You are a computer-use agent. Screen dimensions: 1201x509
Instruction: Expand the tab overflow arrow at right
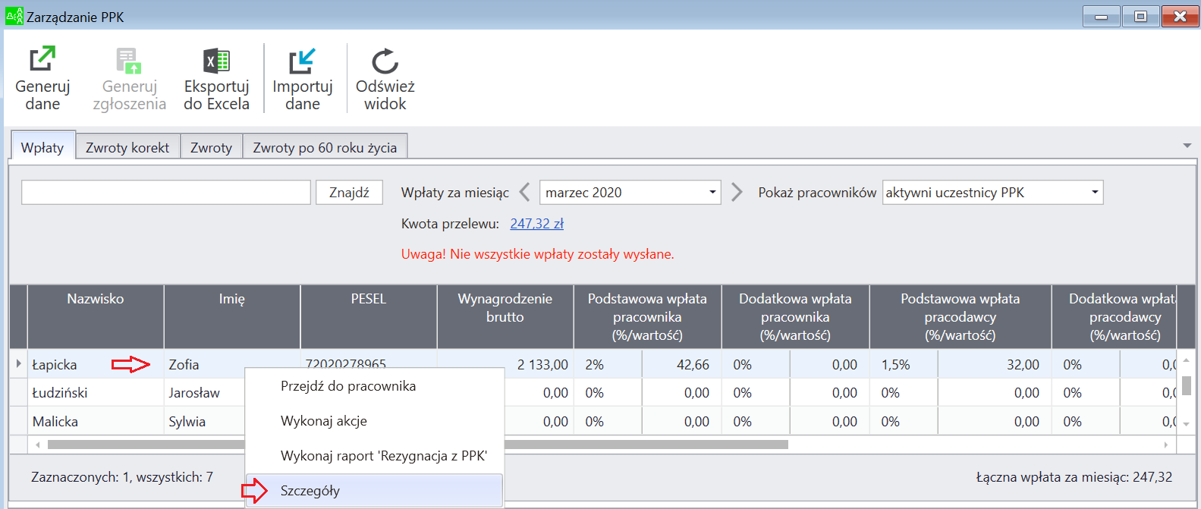[x=1187, y=146]
